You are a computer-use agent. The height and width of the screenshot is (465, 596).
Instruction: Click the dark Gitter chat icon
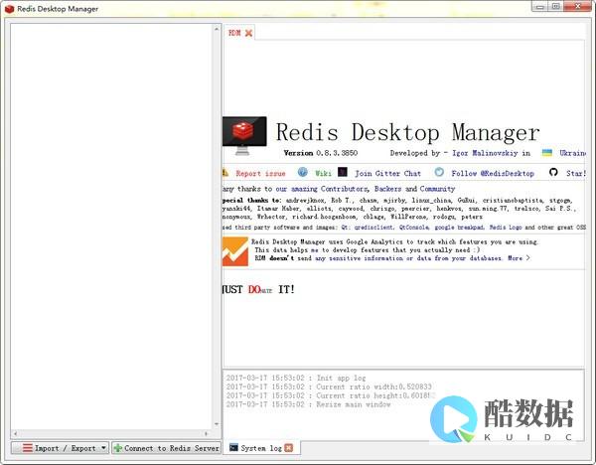343,172
